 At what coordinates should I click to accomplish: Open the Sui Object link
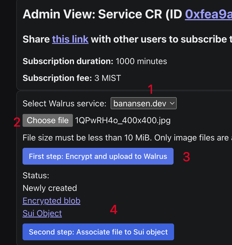(42, 213)
